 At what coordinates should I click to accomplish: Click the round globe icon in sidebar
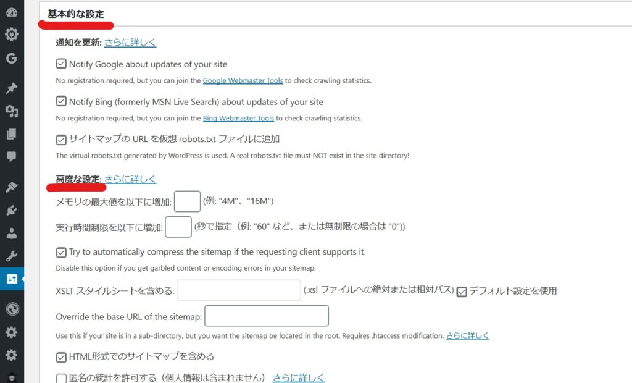pyautogui.click(x=12, y=309)
